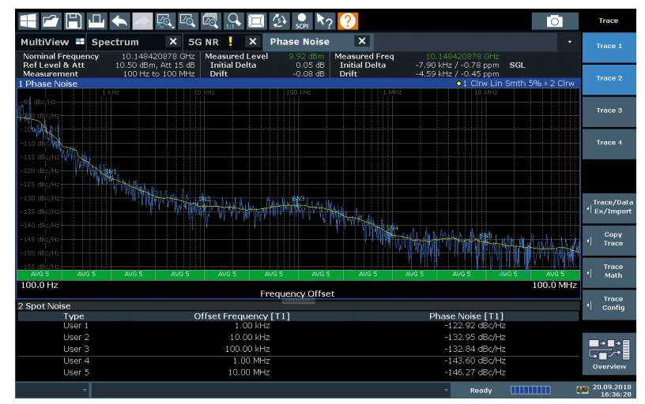Click the Undo arrow icon
The width and height of the screenshot is (645, 404).
pyautogui.click(x=119, y=21)
